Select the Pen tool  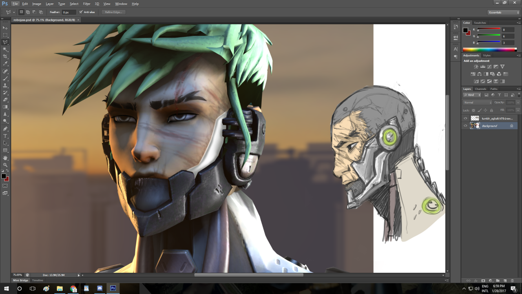click(x=5, y=128)
